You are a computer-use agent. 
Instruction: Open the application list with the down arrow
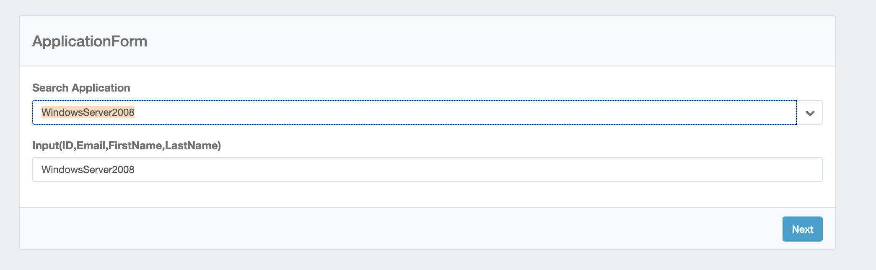[810, 113]
